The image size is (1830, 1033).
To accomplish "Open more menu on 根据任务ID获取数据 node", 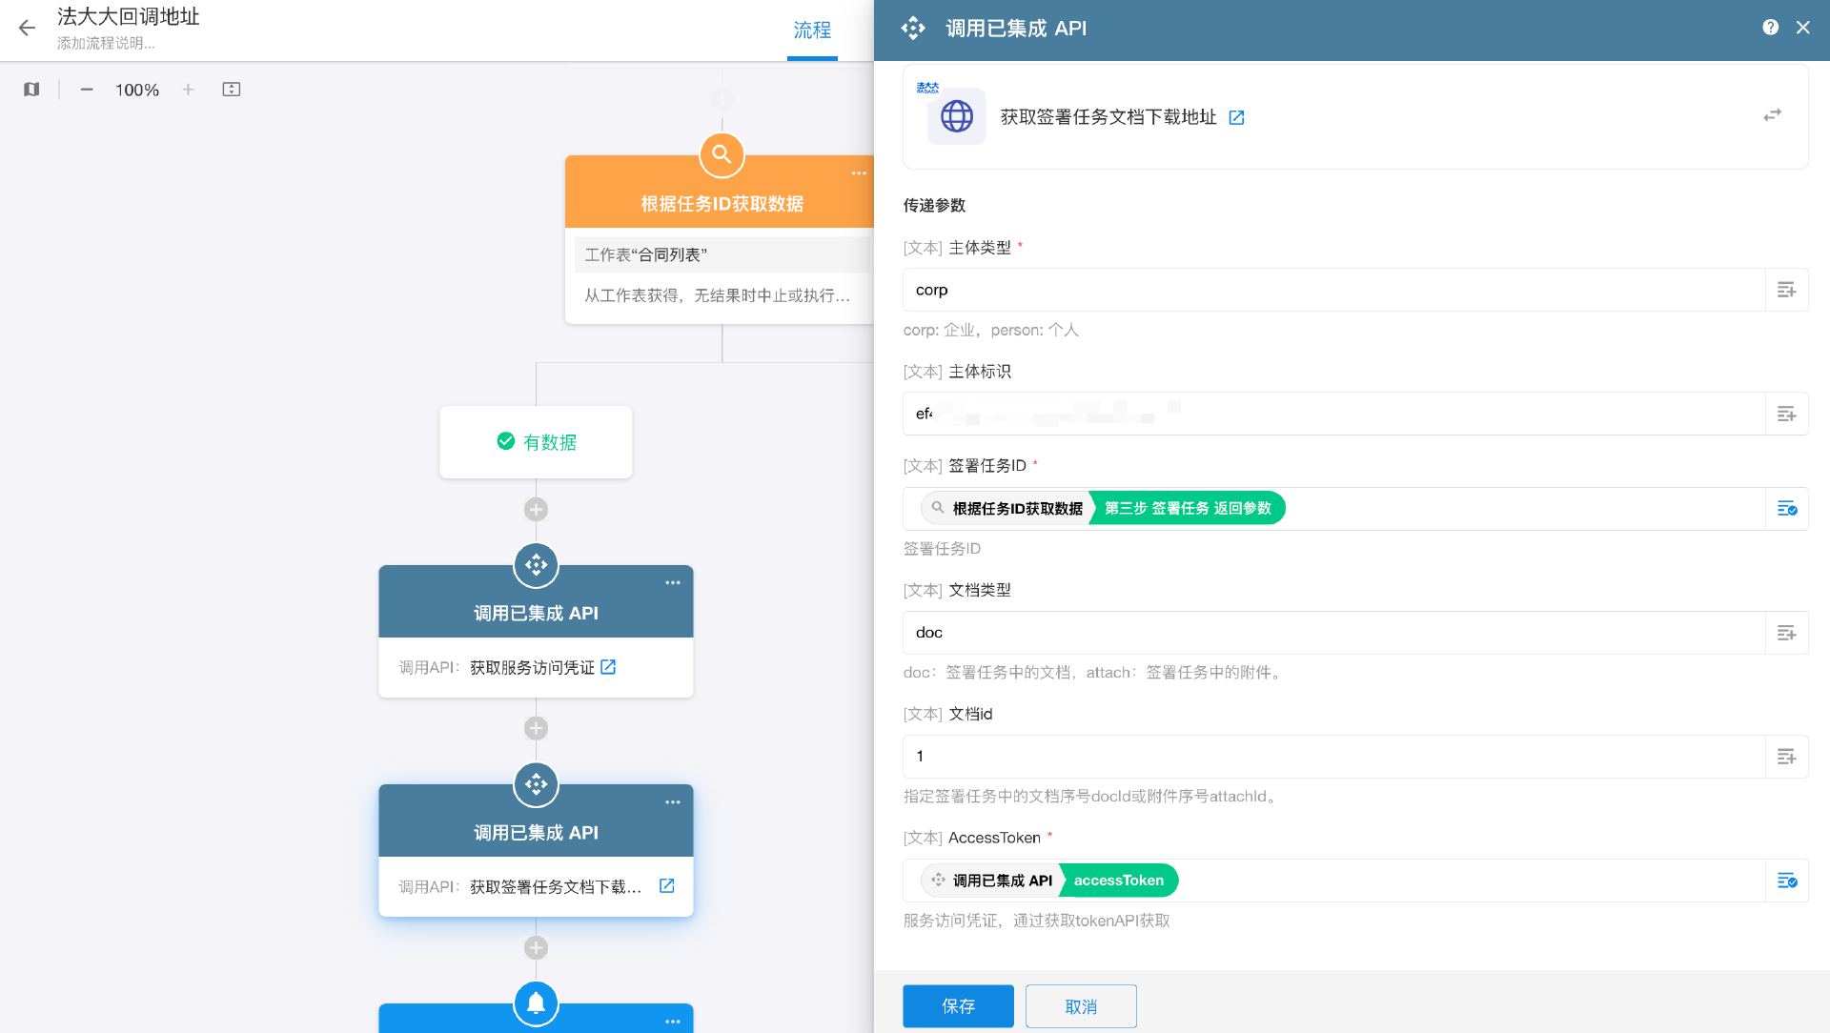I will 859,173.
